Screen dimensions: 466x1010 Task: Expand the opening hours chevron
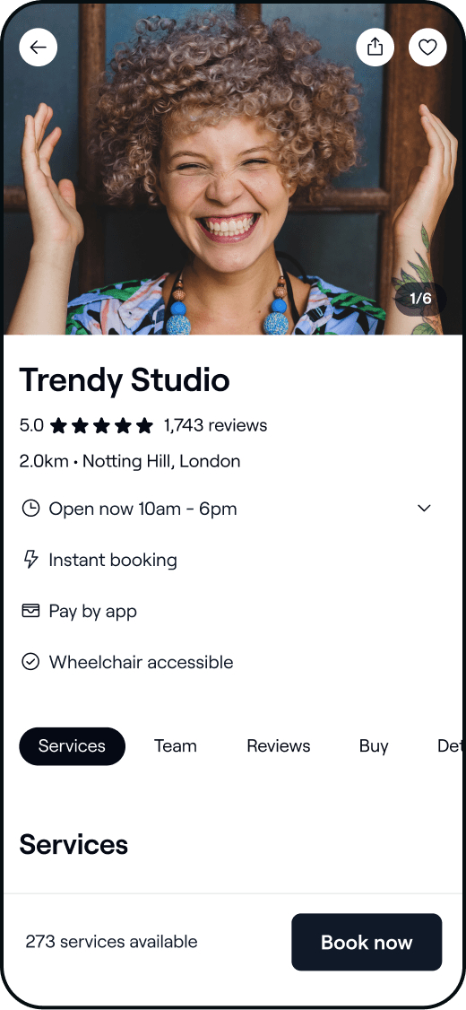[x=424, y=509]
